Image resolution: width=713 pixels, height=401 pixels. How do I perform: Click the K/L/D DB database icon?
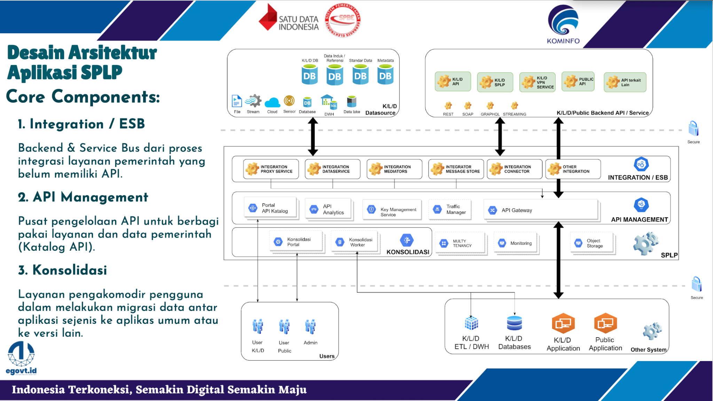pos(309,75)
